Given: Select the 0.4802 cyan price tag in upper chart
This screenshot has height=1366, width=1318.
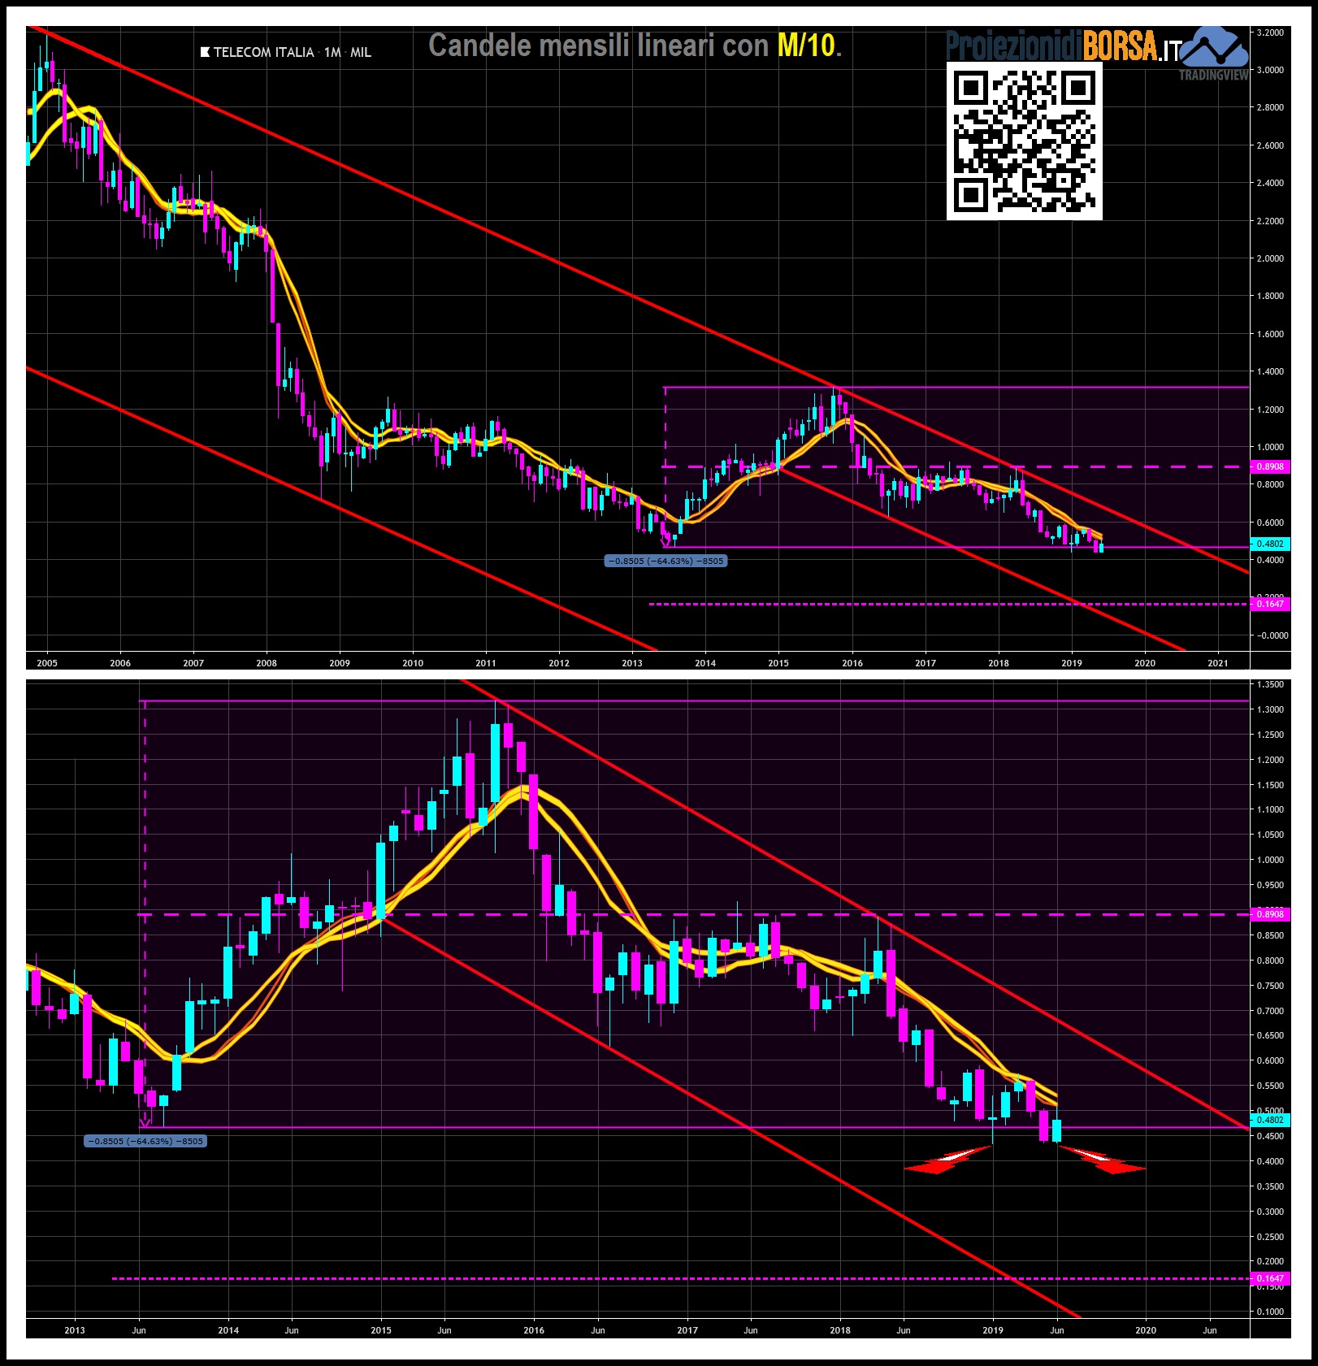Looking at the screenshot, I should point(1270,544).
